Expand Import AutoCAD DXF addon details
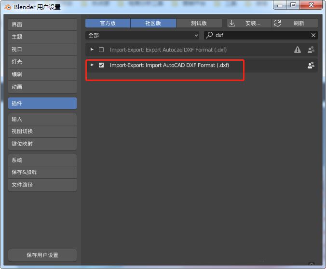 click(92, 65)
